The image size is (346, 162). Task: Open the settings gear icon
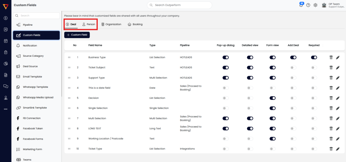(x=315, y=5)
